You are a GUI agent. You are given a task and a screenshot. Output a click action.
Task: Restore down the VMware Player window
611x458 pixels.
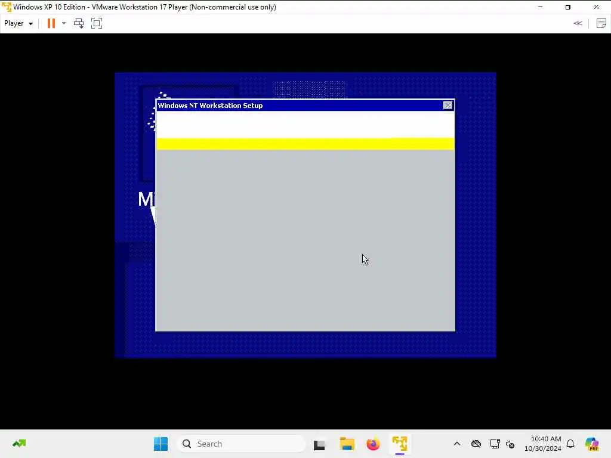click(568, 7)
